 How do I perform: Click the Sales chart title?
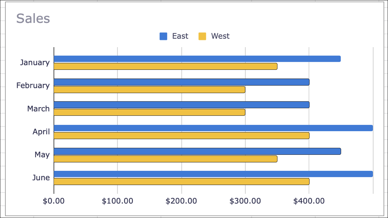click(33, 18)
